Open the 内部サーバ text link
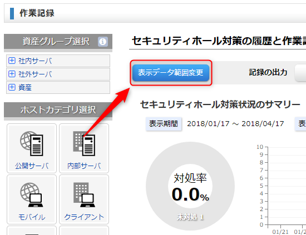The width and height of the screenshot is (306, 235). tap(84, 166)
